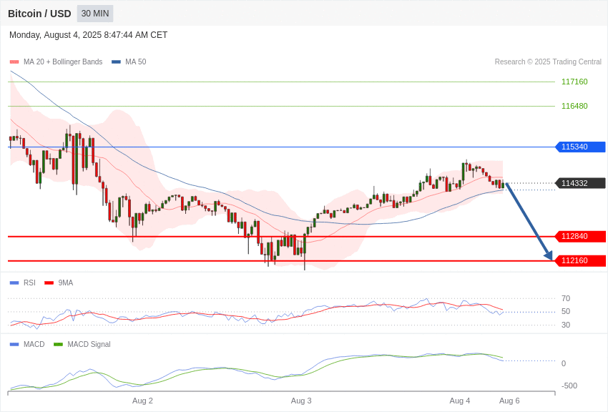The image size is (608, 412).
Task: Click the red 112840 support price tag
Action: coord(581,237)
